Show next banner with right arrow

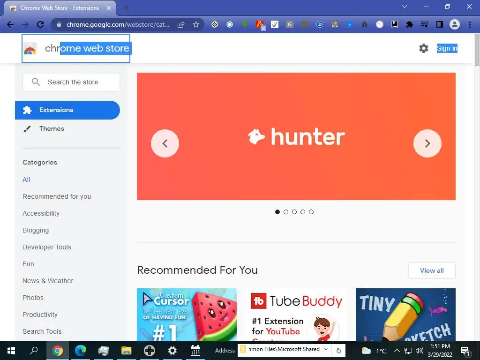point(427,143)
